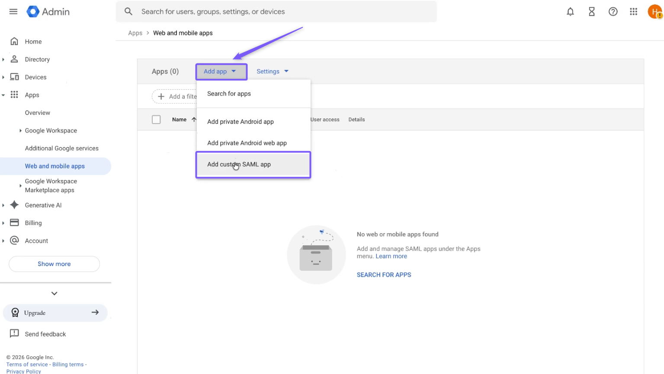Click the top search input field
This screenshot has height=374, width=664.
pyautogui.click(x=277, y=12)
